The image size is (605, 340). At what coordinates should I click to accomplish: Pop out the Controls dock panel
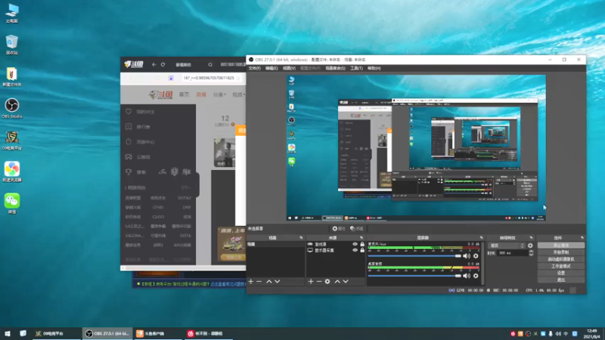tap(582, 238)
